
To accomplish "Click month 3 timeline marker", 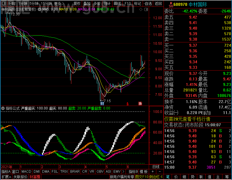I will point(60,167).
